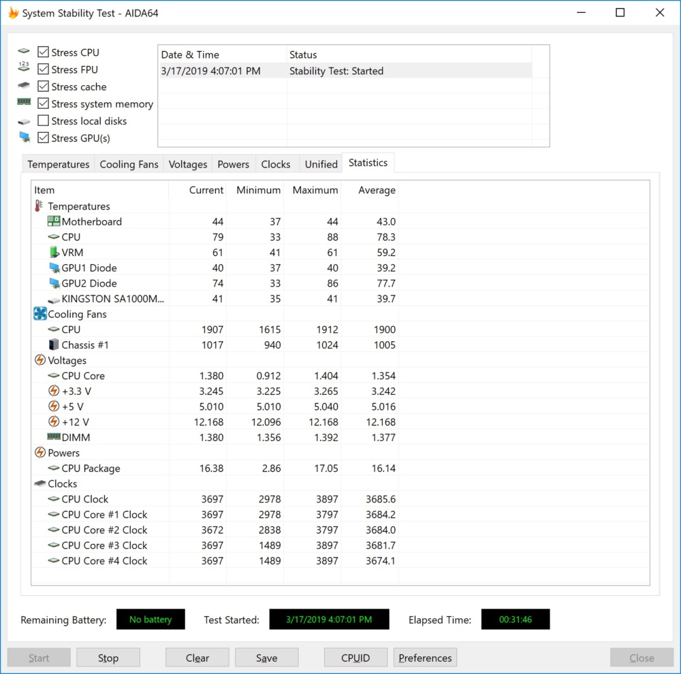
Task: Click the Stress cache chip icon
Action: (x=24, y=85)
